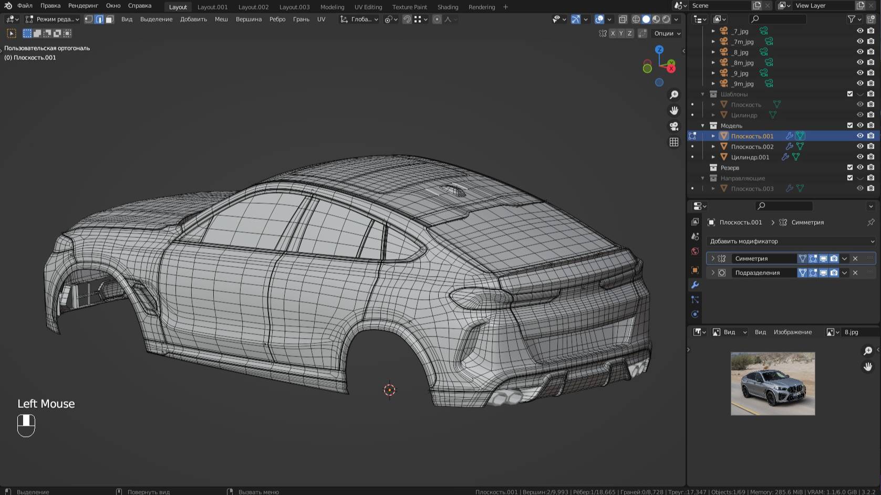Screen dimensions: 881x495
Task: Click the BMW reference image thumbnail
Action: (772, 384)
